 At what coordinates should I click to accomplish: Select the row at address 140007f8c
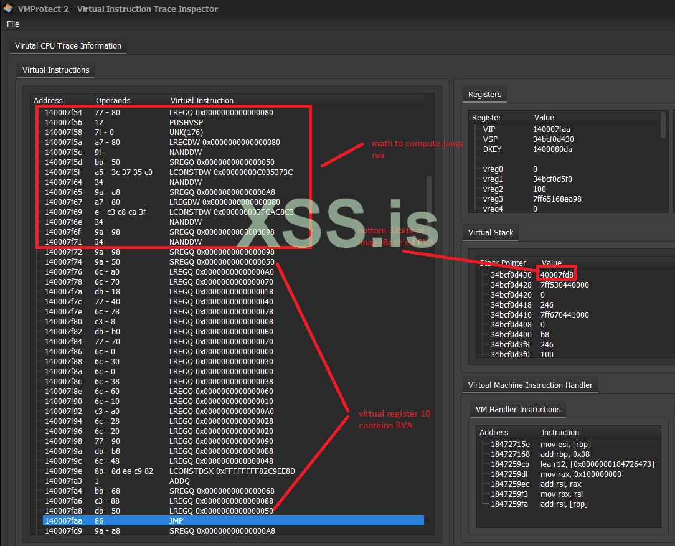tap(234, 381)
